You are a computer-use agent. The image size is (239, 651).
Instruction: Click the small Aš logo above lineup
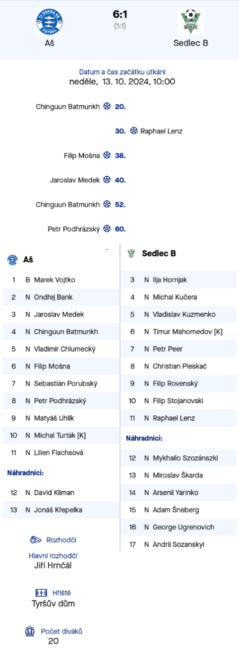click(13, 260)
